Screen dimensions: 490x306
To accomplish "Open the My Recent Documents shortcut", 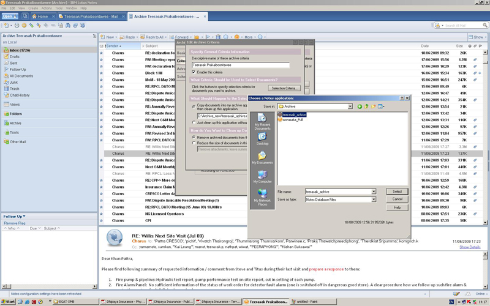I will (x=262, y=122).
